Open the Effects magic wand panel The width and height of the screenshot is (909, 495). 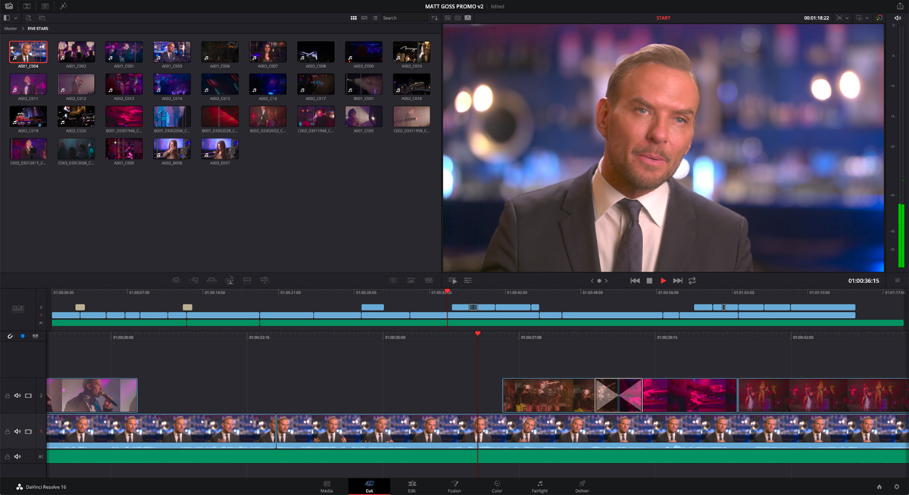pos(64,6)
